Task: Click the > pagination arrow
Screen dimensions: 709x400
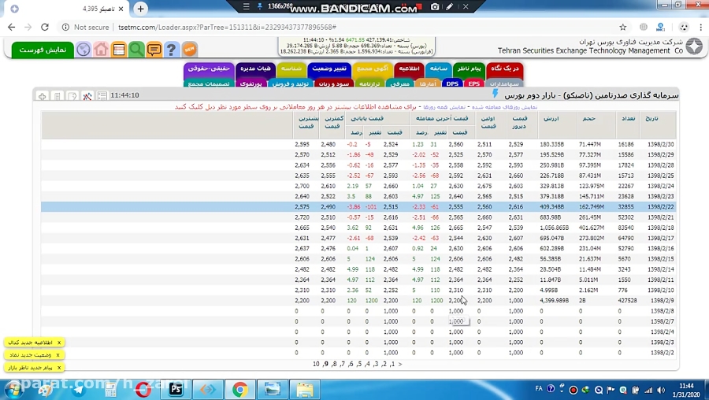Action: click(400, 364)
